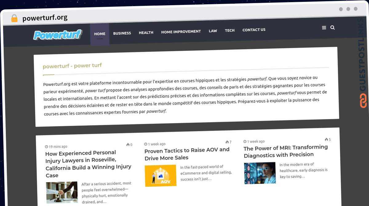Click the clock icon on the MRI post

pyautogui.click(x=245, y=142)
